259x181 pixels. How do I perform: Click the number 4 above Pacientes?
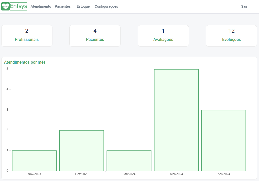click(95, 31)
